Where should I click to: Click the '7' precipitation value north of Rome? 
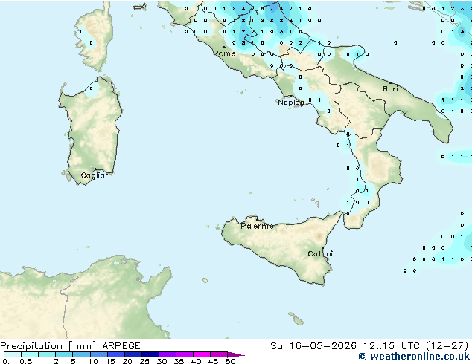pos(272,9)
